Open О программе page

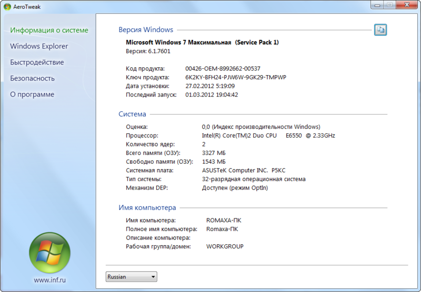coord(32,95)
